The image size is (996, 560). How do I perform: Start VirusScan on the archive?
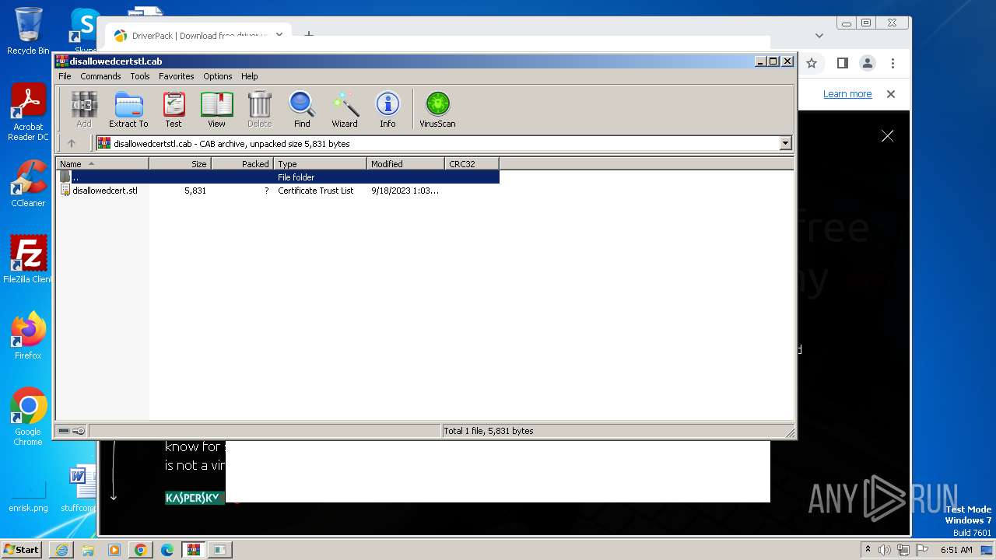pyautogui.click(x=437, y=110)
